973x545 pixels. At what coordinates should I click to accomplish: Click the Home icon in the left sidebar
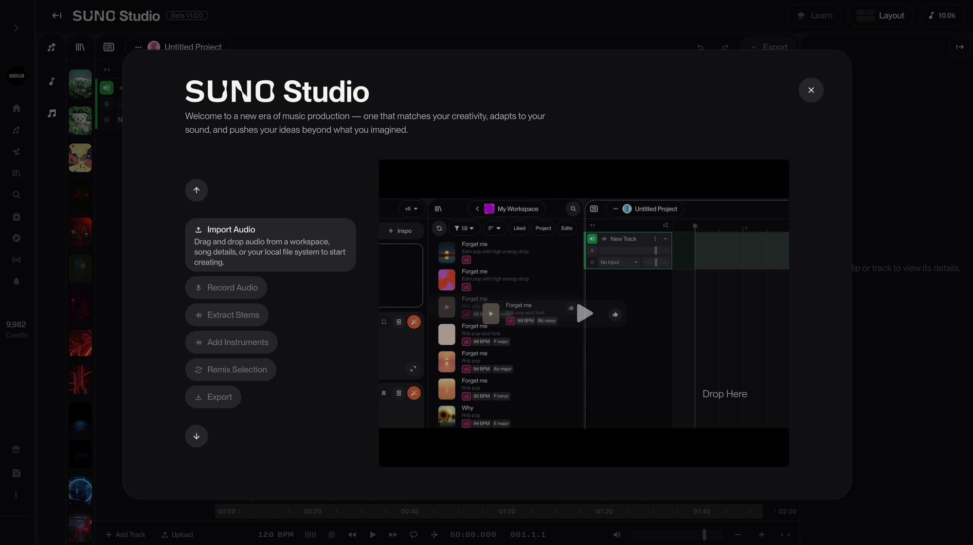click(16, 108)
